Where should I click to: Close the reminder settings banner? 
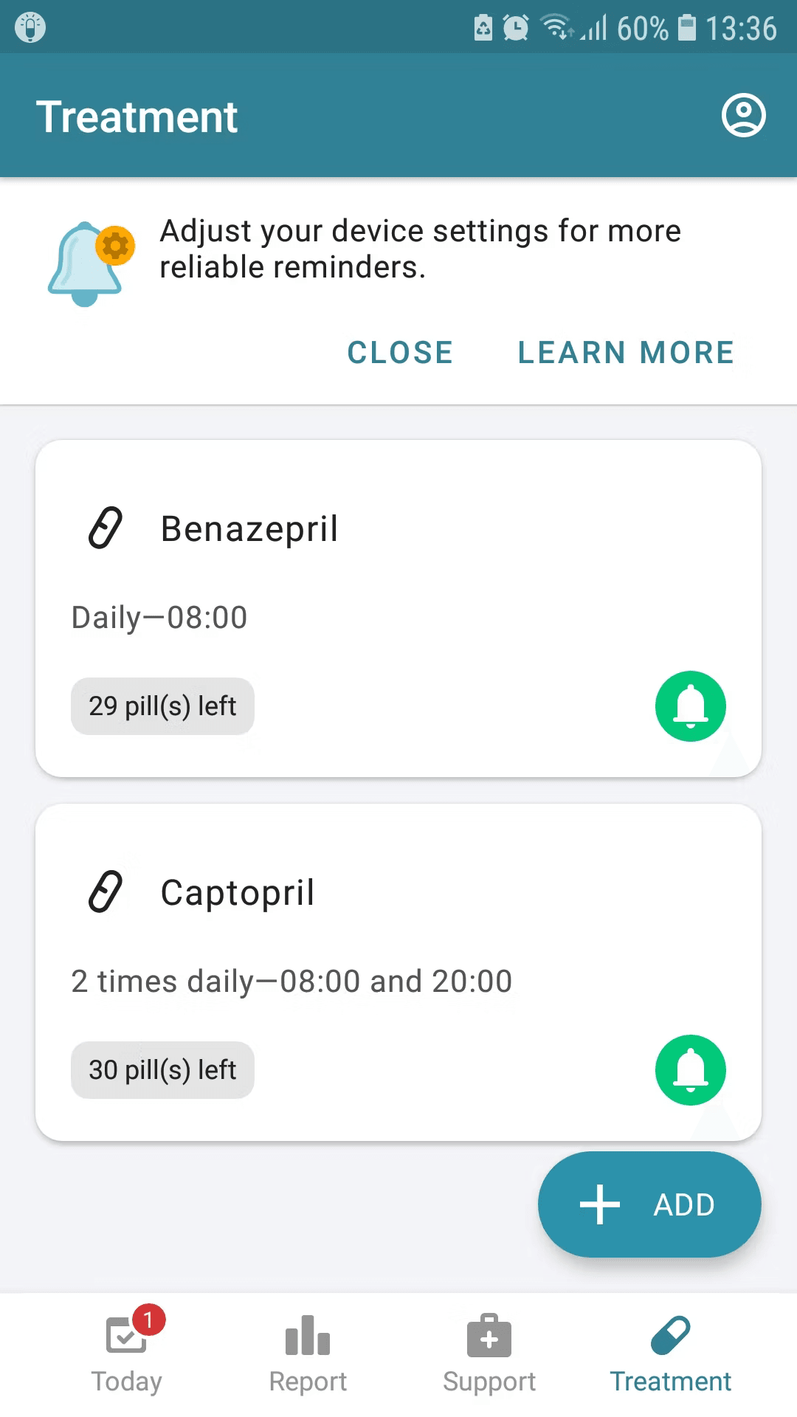pos(400,353)
